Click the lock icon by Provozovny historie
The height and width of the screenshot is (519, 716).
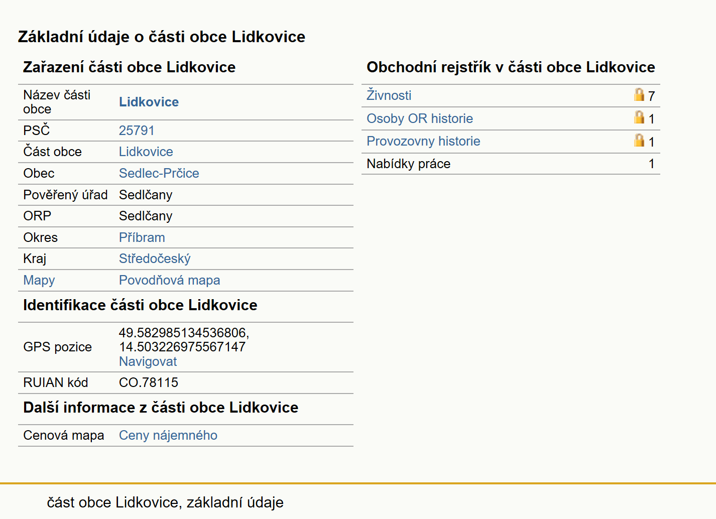coord(639,140)
